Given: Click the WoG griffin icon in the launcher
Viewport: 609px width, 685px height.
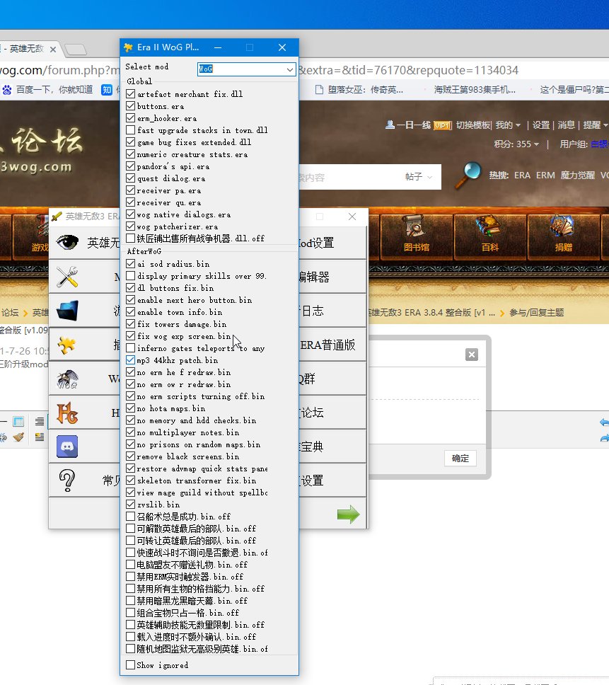Looking at the screenshot, I should (67, 379).
